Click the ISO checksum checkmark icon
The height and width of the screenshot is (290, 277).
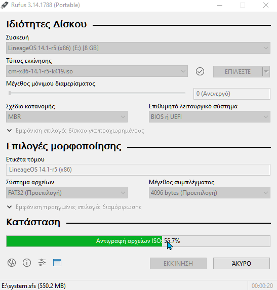pyautogui.click(x=200, y=71)
